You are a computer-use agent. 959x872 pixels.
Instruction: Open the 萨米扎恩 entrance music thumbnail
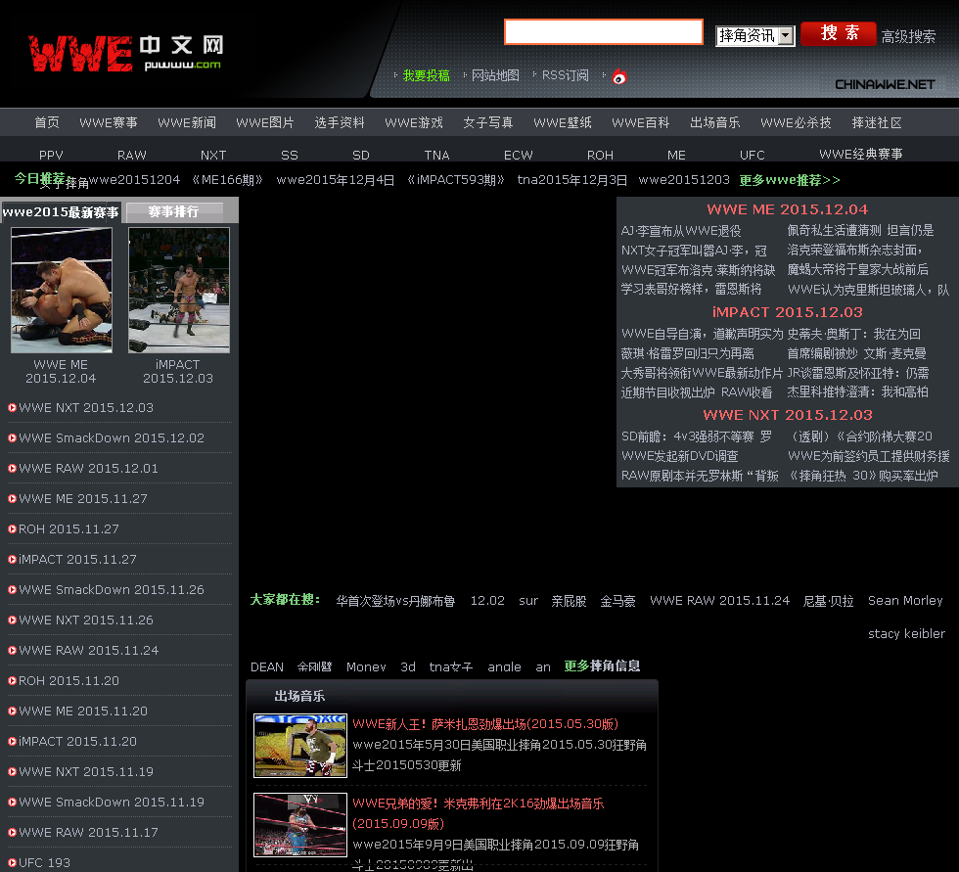300,746
